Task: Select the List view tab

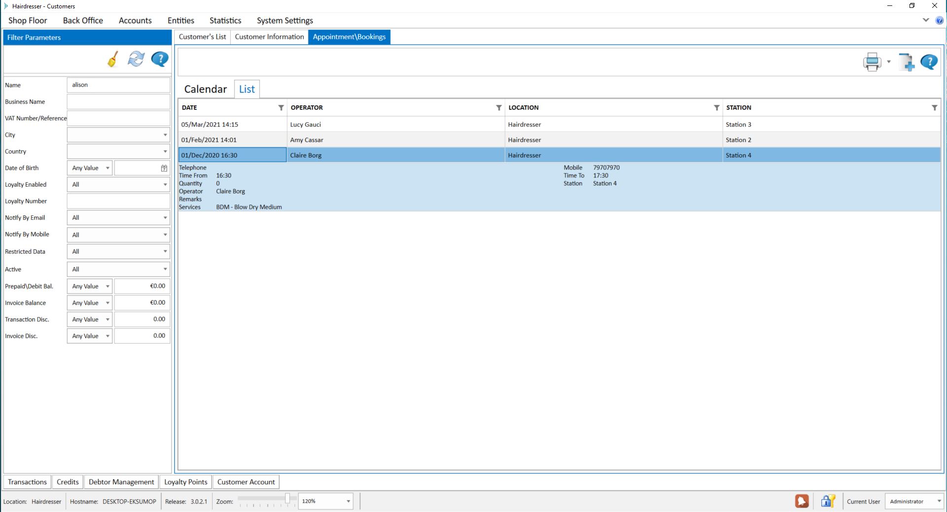Action: coord(247,89)
